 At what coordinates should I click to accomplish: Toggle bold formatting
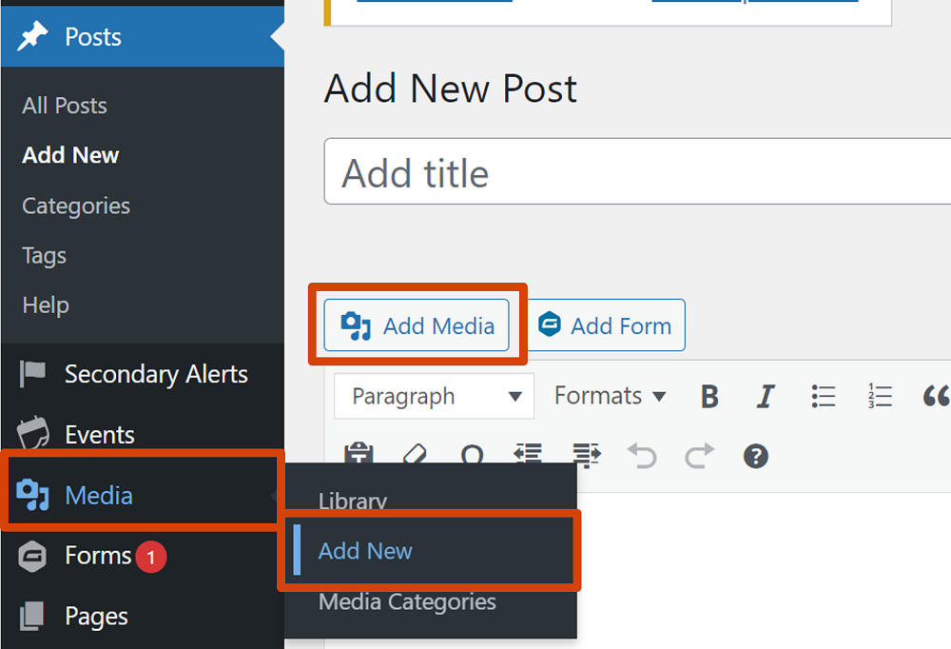point(709,397)
